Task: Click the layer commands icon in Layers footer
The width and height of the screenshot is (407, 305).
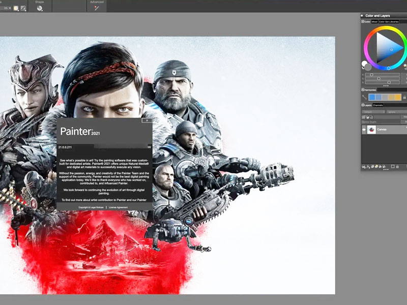Action: coord(364,167)
